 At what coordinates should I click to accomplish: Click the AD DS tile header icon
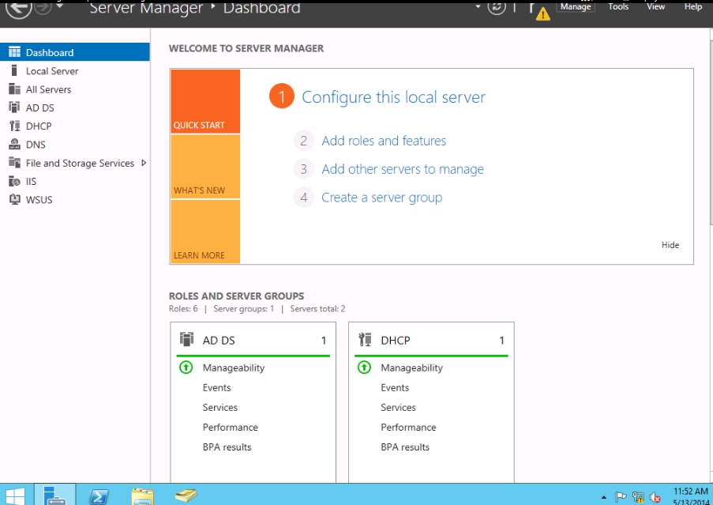[x=186, y=339]
